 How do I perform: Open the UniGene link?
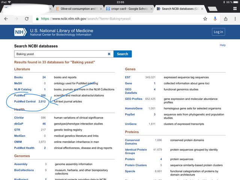[x=131, y=124]
